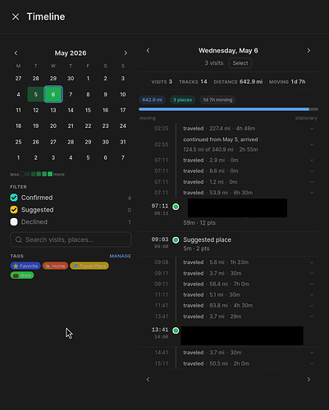Click the green visit marker at 13:41
The image size is (329, 410).
[x=176, y=330]
